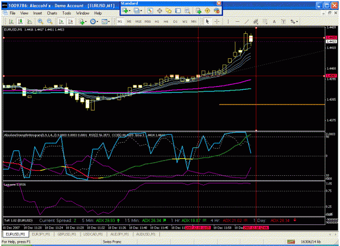The width and height of the screenshot is (340, 246).
Task: Switch to the GBPUSD,M1 chart tab
Action: click(67, 234)
